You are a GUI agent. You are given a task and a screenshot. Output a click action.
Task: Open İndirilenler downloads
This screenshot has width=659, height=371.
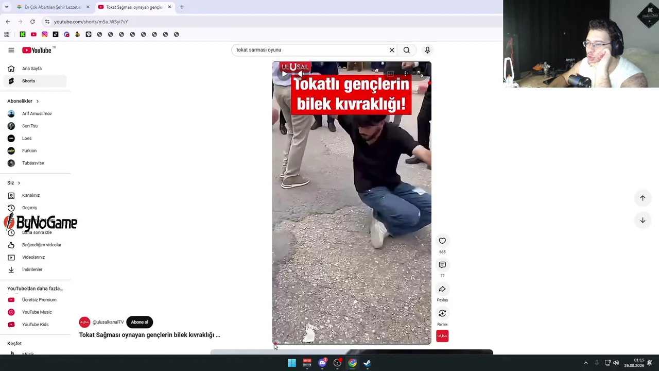click(x=36, y=269)
